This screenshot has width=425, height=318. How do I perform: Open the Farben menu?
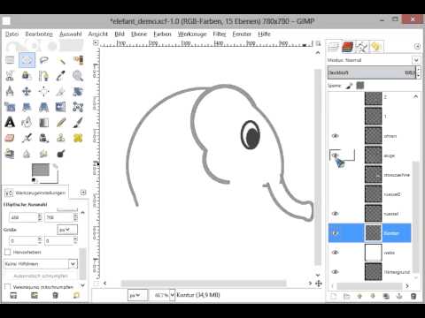(162, 34)
